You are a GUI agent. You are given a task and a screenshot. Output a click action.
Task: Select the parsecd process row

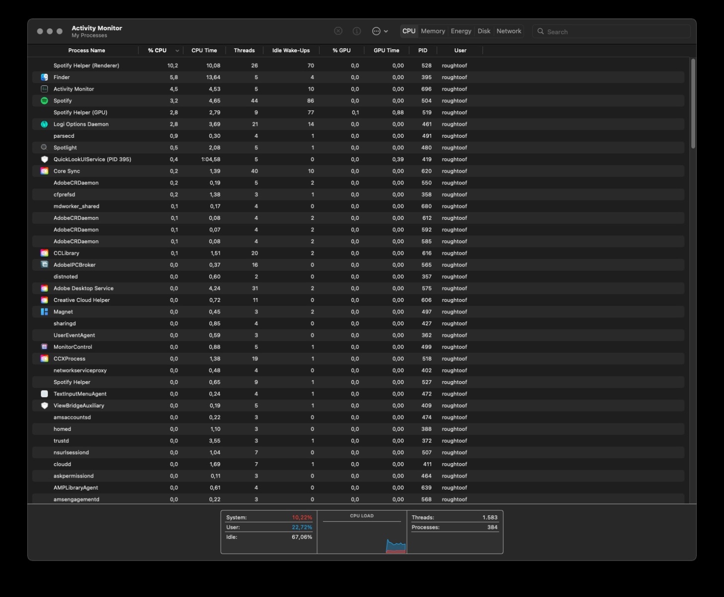click(358, 136)
